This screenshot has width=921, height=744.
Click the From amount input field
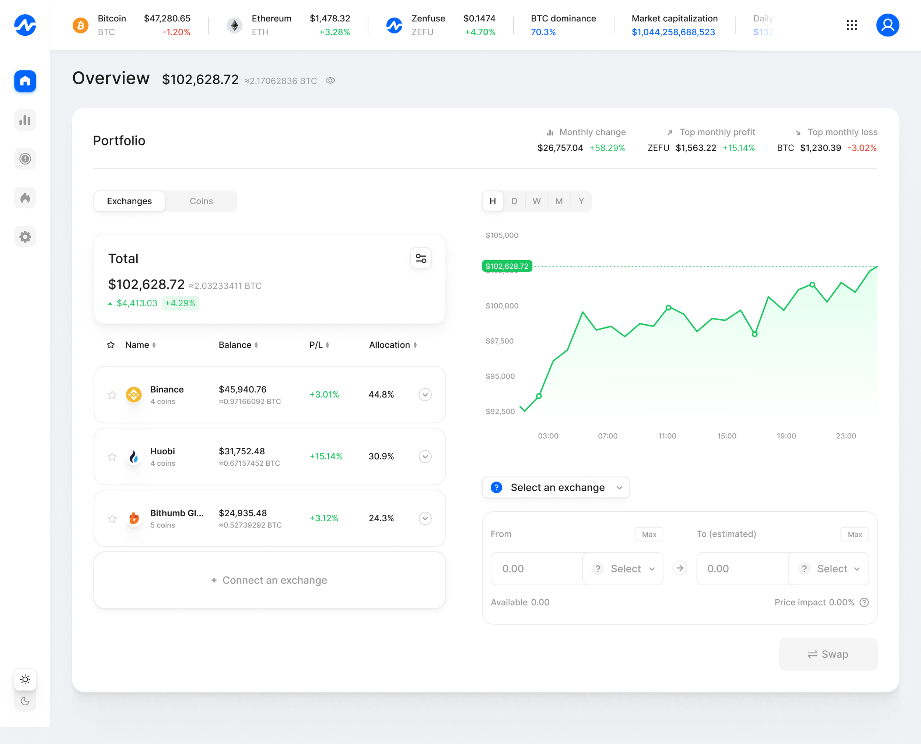click(x=536, y=568)
